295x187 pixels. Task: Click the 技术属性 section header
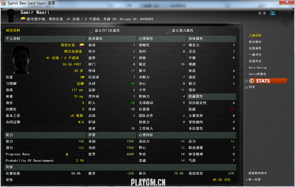tap(112, 39)
